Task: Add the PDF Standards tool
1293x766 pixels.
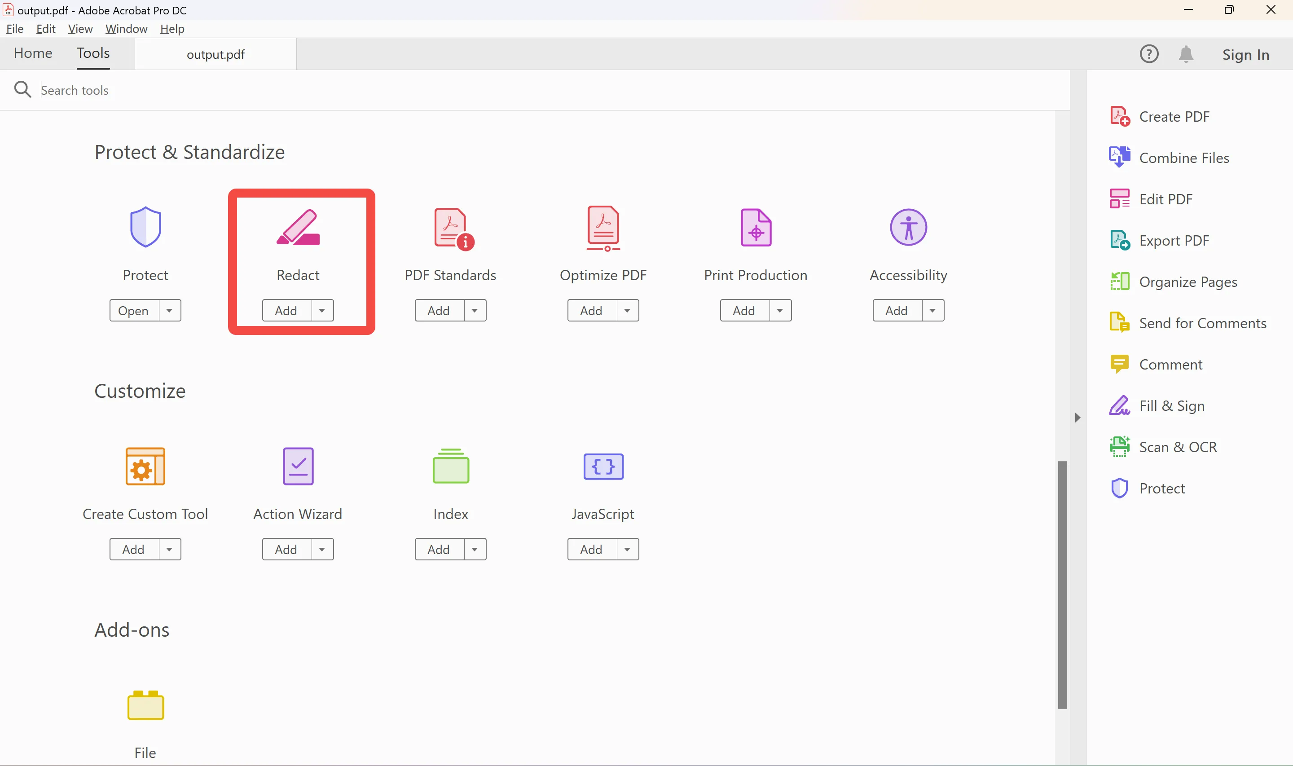Action: coord(438,310)
